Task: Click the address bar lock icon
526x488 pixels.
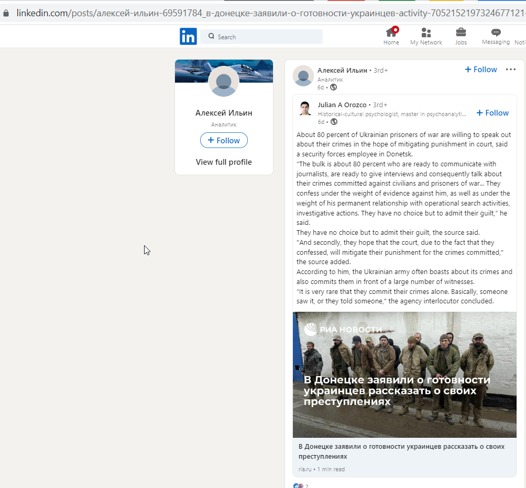Action: (6, 13)
